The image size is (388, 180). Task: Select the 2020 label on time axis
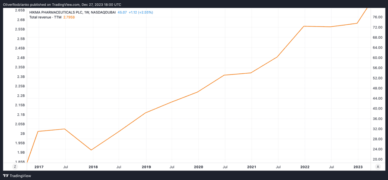(198, 167)
